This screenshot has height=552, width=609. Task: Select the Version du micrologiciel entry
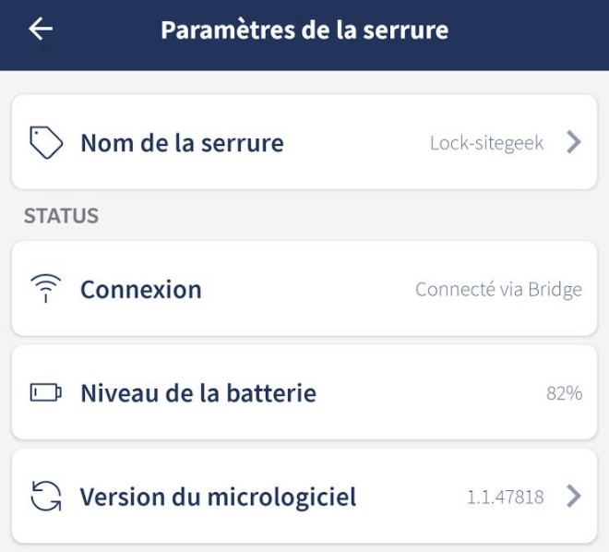coord(218,497)
